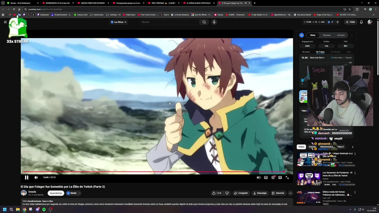379x213 pixels.
Task: Pause the video with the pause button
Action: [x=26, y=177]
